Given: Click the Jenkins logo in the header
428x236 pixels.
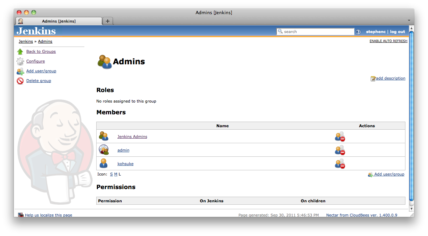Looking at the screenshot, I should [x=36, y=31].
